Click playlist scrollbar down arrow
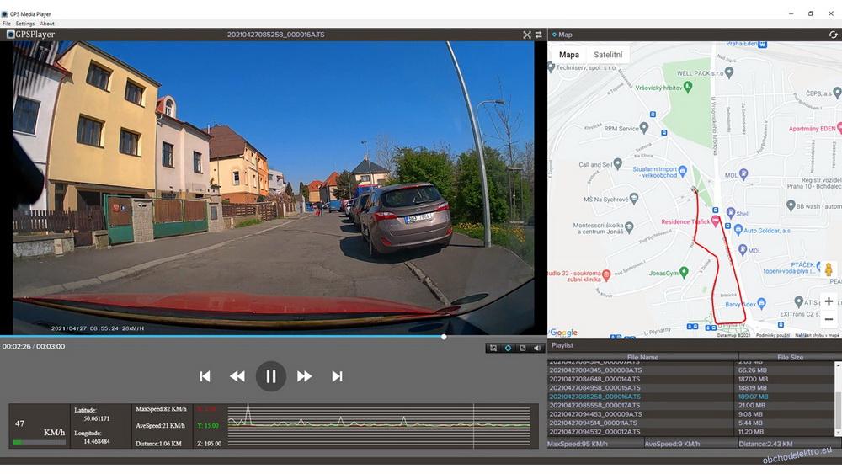 838,434
